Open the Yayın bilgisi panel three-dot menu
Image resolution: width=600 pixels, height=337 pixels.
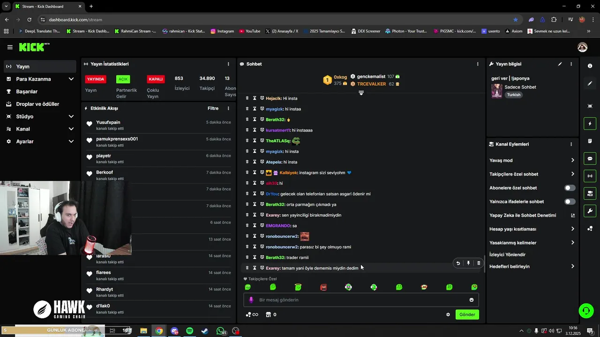pyautogui.click(x=571, y=64)
